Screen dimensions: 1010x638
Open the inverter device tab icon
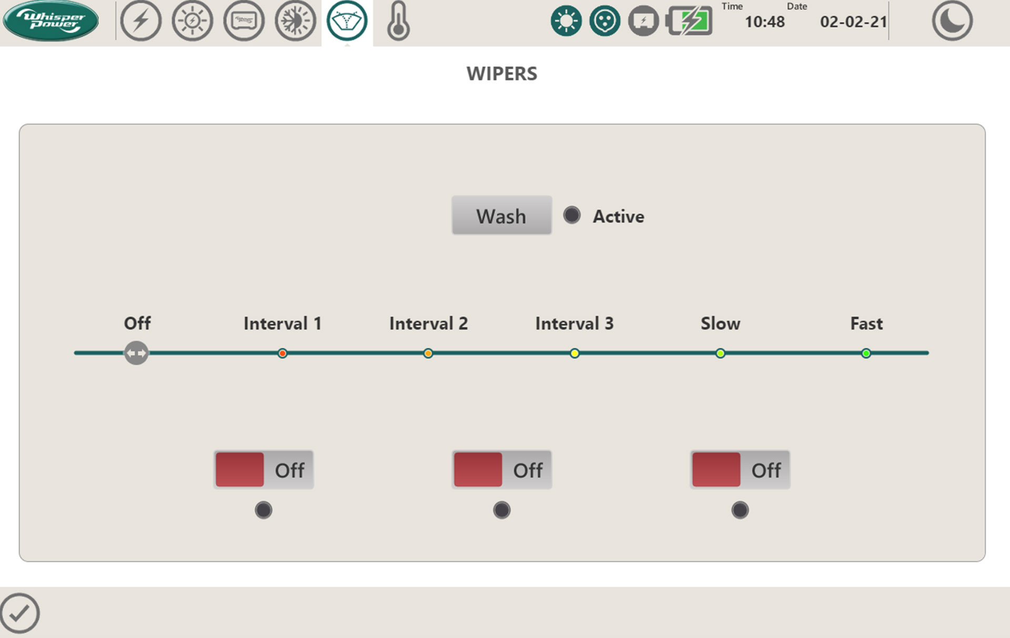pyautogui.click(x=244, y=21)
